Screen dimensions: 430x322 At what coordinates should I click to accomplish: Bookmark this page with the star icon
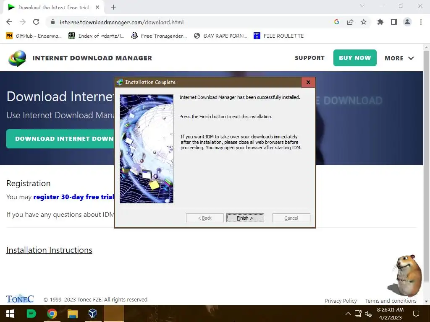364,22
